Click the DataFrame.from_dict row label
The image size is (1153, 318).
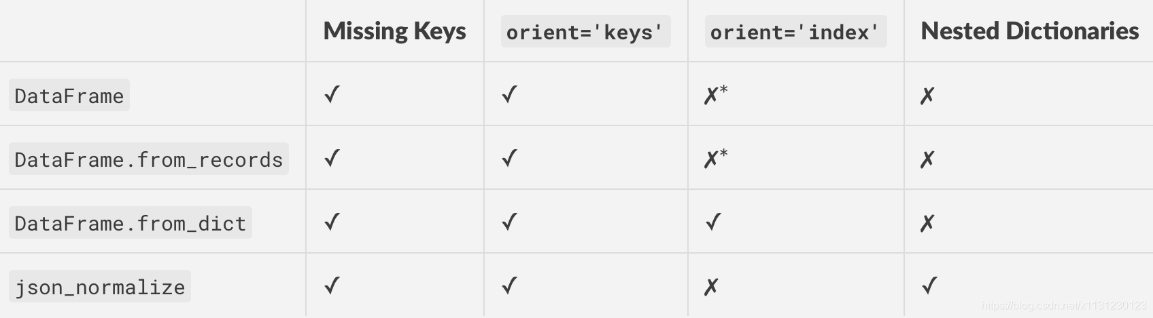(x=131, y=223)
